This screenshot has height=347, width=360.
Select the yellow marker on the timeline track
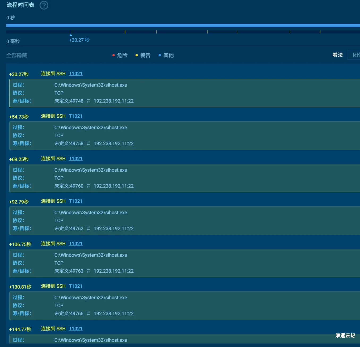[x=125, y=32]
